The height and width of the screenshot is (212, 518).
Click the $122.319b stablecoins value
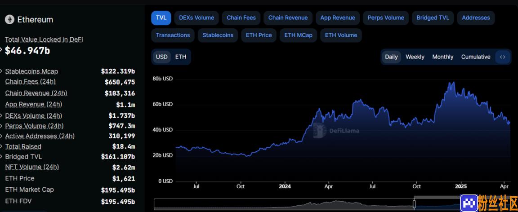point(118,71)
